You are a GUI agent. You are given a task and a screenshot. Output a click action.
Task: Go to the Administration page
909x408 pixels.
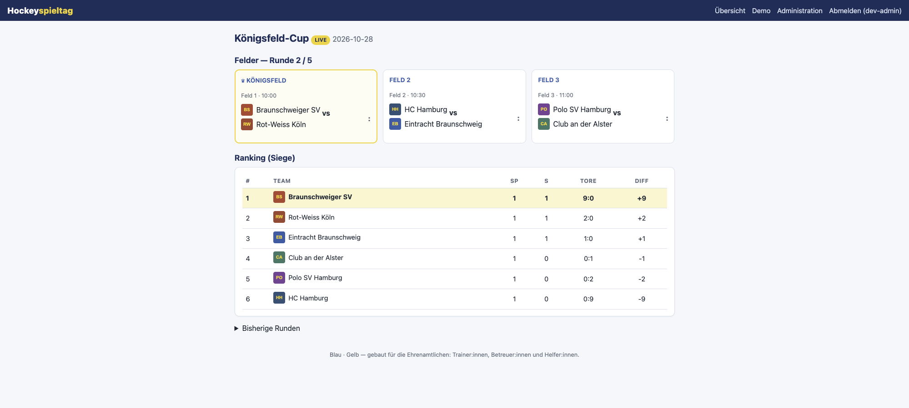coord(800,10)
